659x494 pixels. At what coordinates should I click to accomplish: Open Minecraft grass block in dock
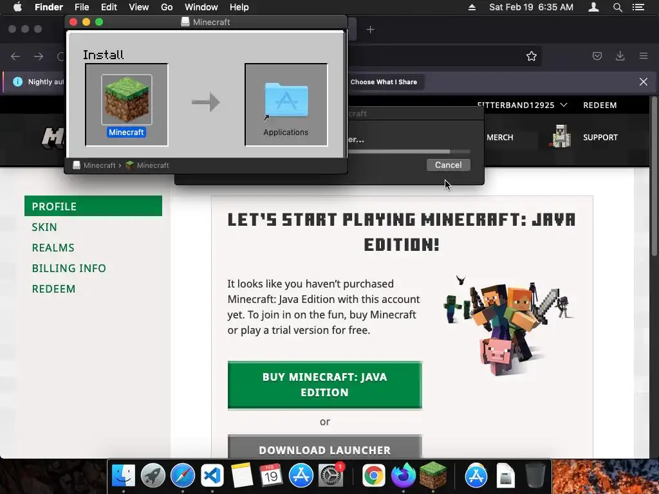click(x=433, y=475)
